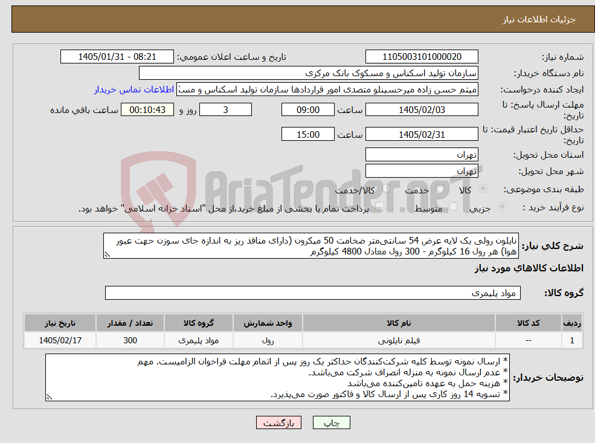The image size is (595, 443).
Task: Click the row number cell 1
Action: click(572, 340)
